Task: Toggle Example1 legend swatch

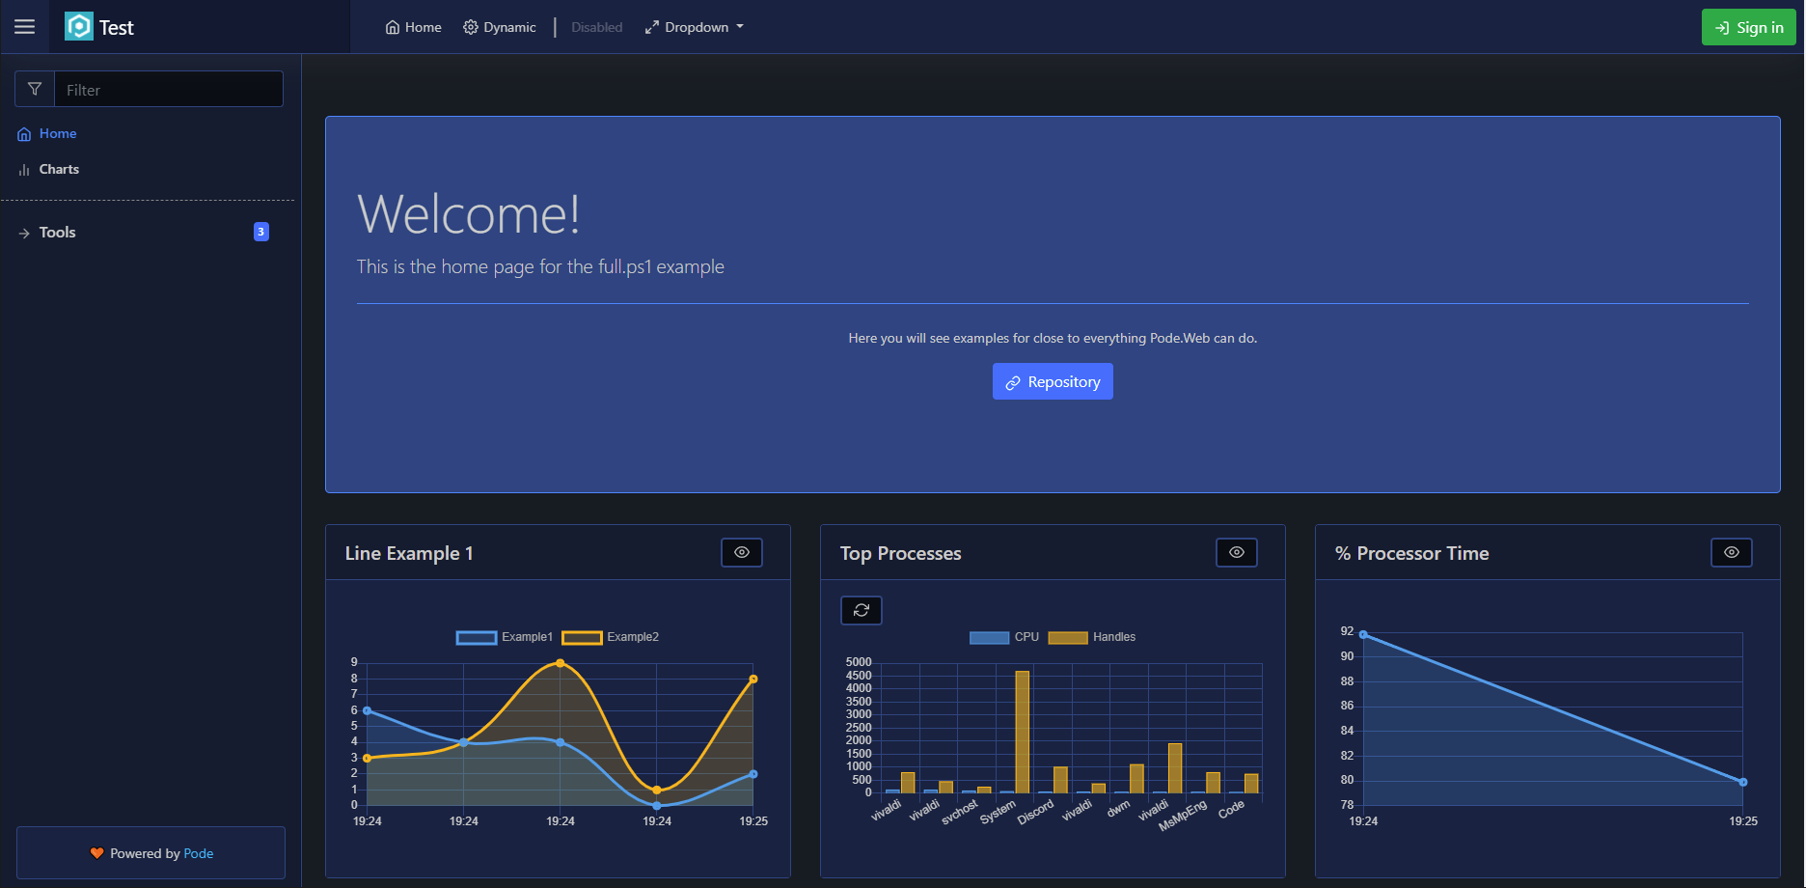Action: pyautogui.click(x=477, y=637)
